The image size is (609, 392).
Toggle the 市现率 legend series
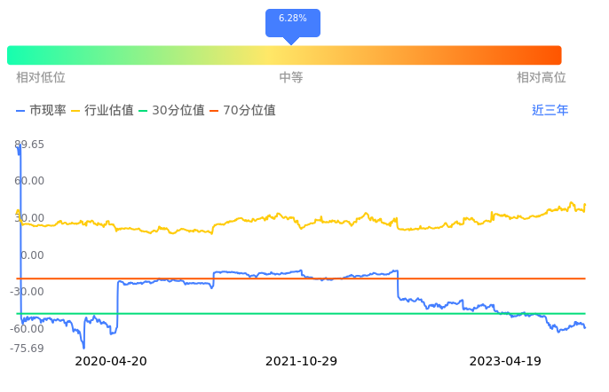click(x=42, y=111)
